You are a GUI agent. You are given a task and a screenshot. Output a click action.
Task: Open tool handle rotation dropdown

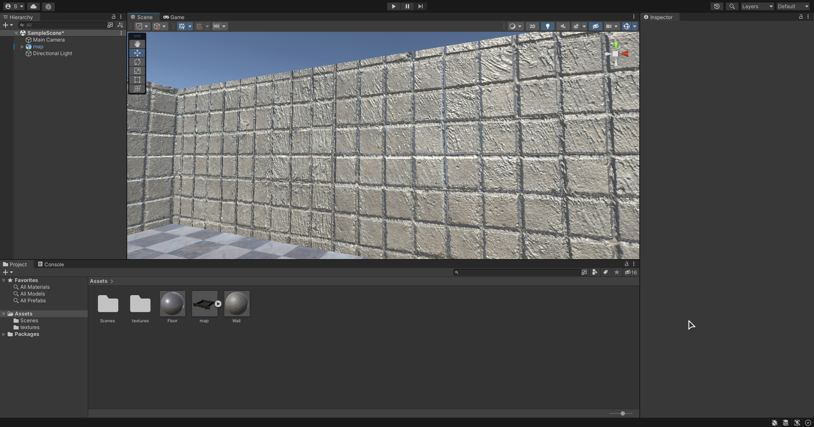coord(160,26)
